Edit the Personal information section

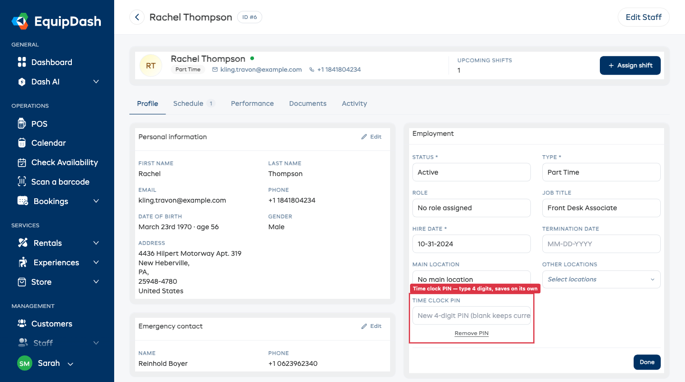click(372, 137)
